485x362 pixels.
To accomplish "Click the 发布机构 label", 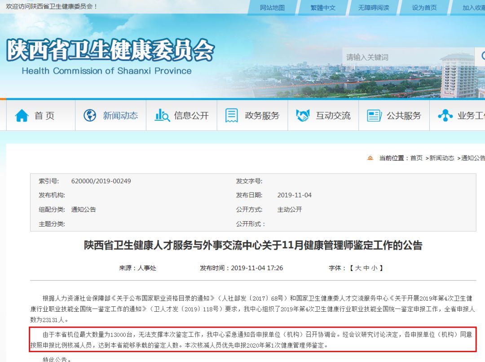I will click(x=52, y=195).
